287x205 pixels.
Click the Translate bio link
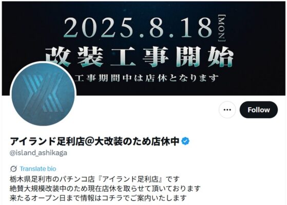pos(38,169)
